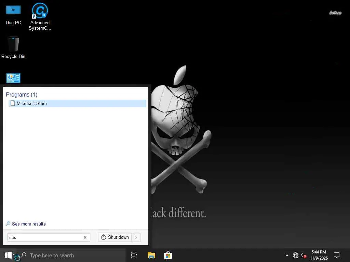Click taskbar search magnifier icon

(24, 255)
